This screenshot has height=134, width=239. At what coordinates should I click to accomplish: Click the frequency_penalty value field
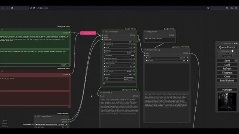tap(119, 58)
